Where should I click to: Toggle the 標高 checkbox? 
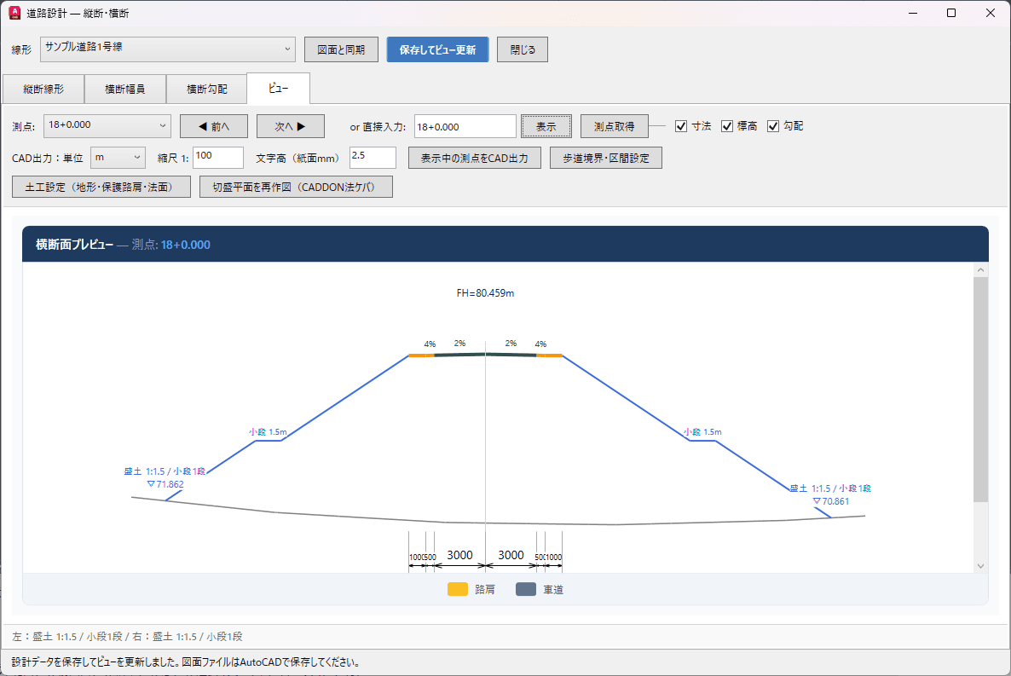coord(726,126)
